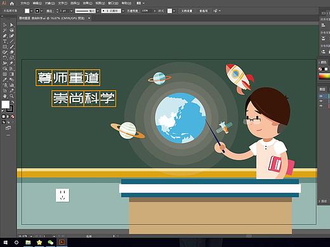Swap fill and stroke colors arrow
Screen dimensions: 330x247
pos(13,102)
